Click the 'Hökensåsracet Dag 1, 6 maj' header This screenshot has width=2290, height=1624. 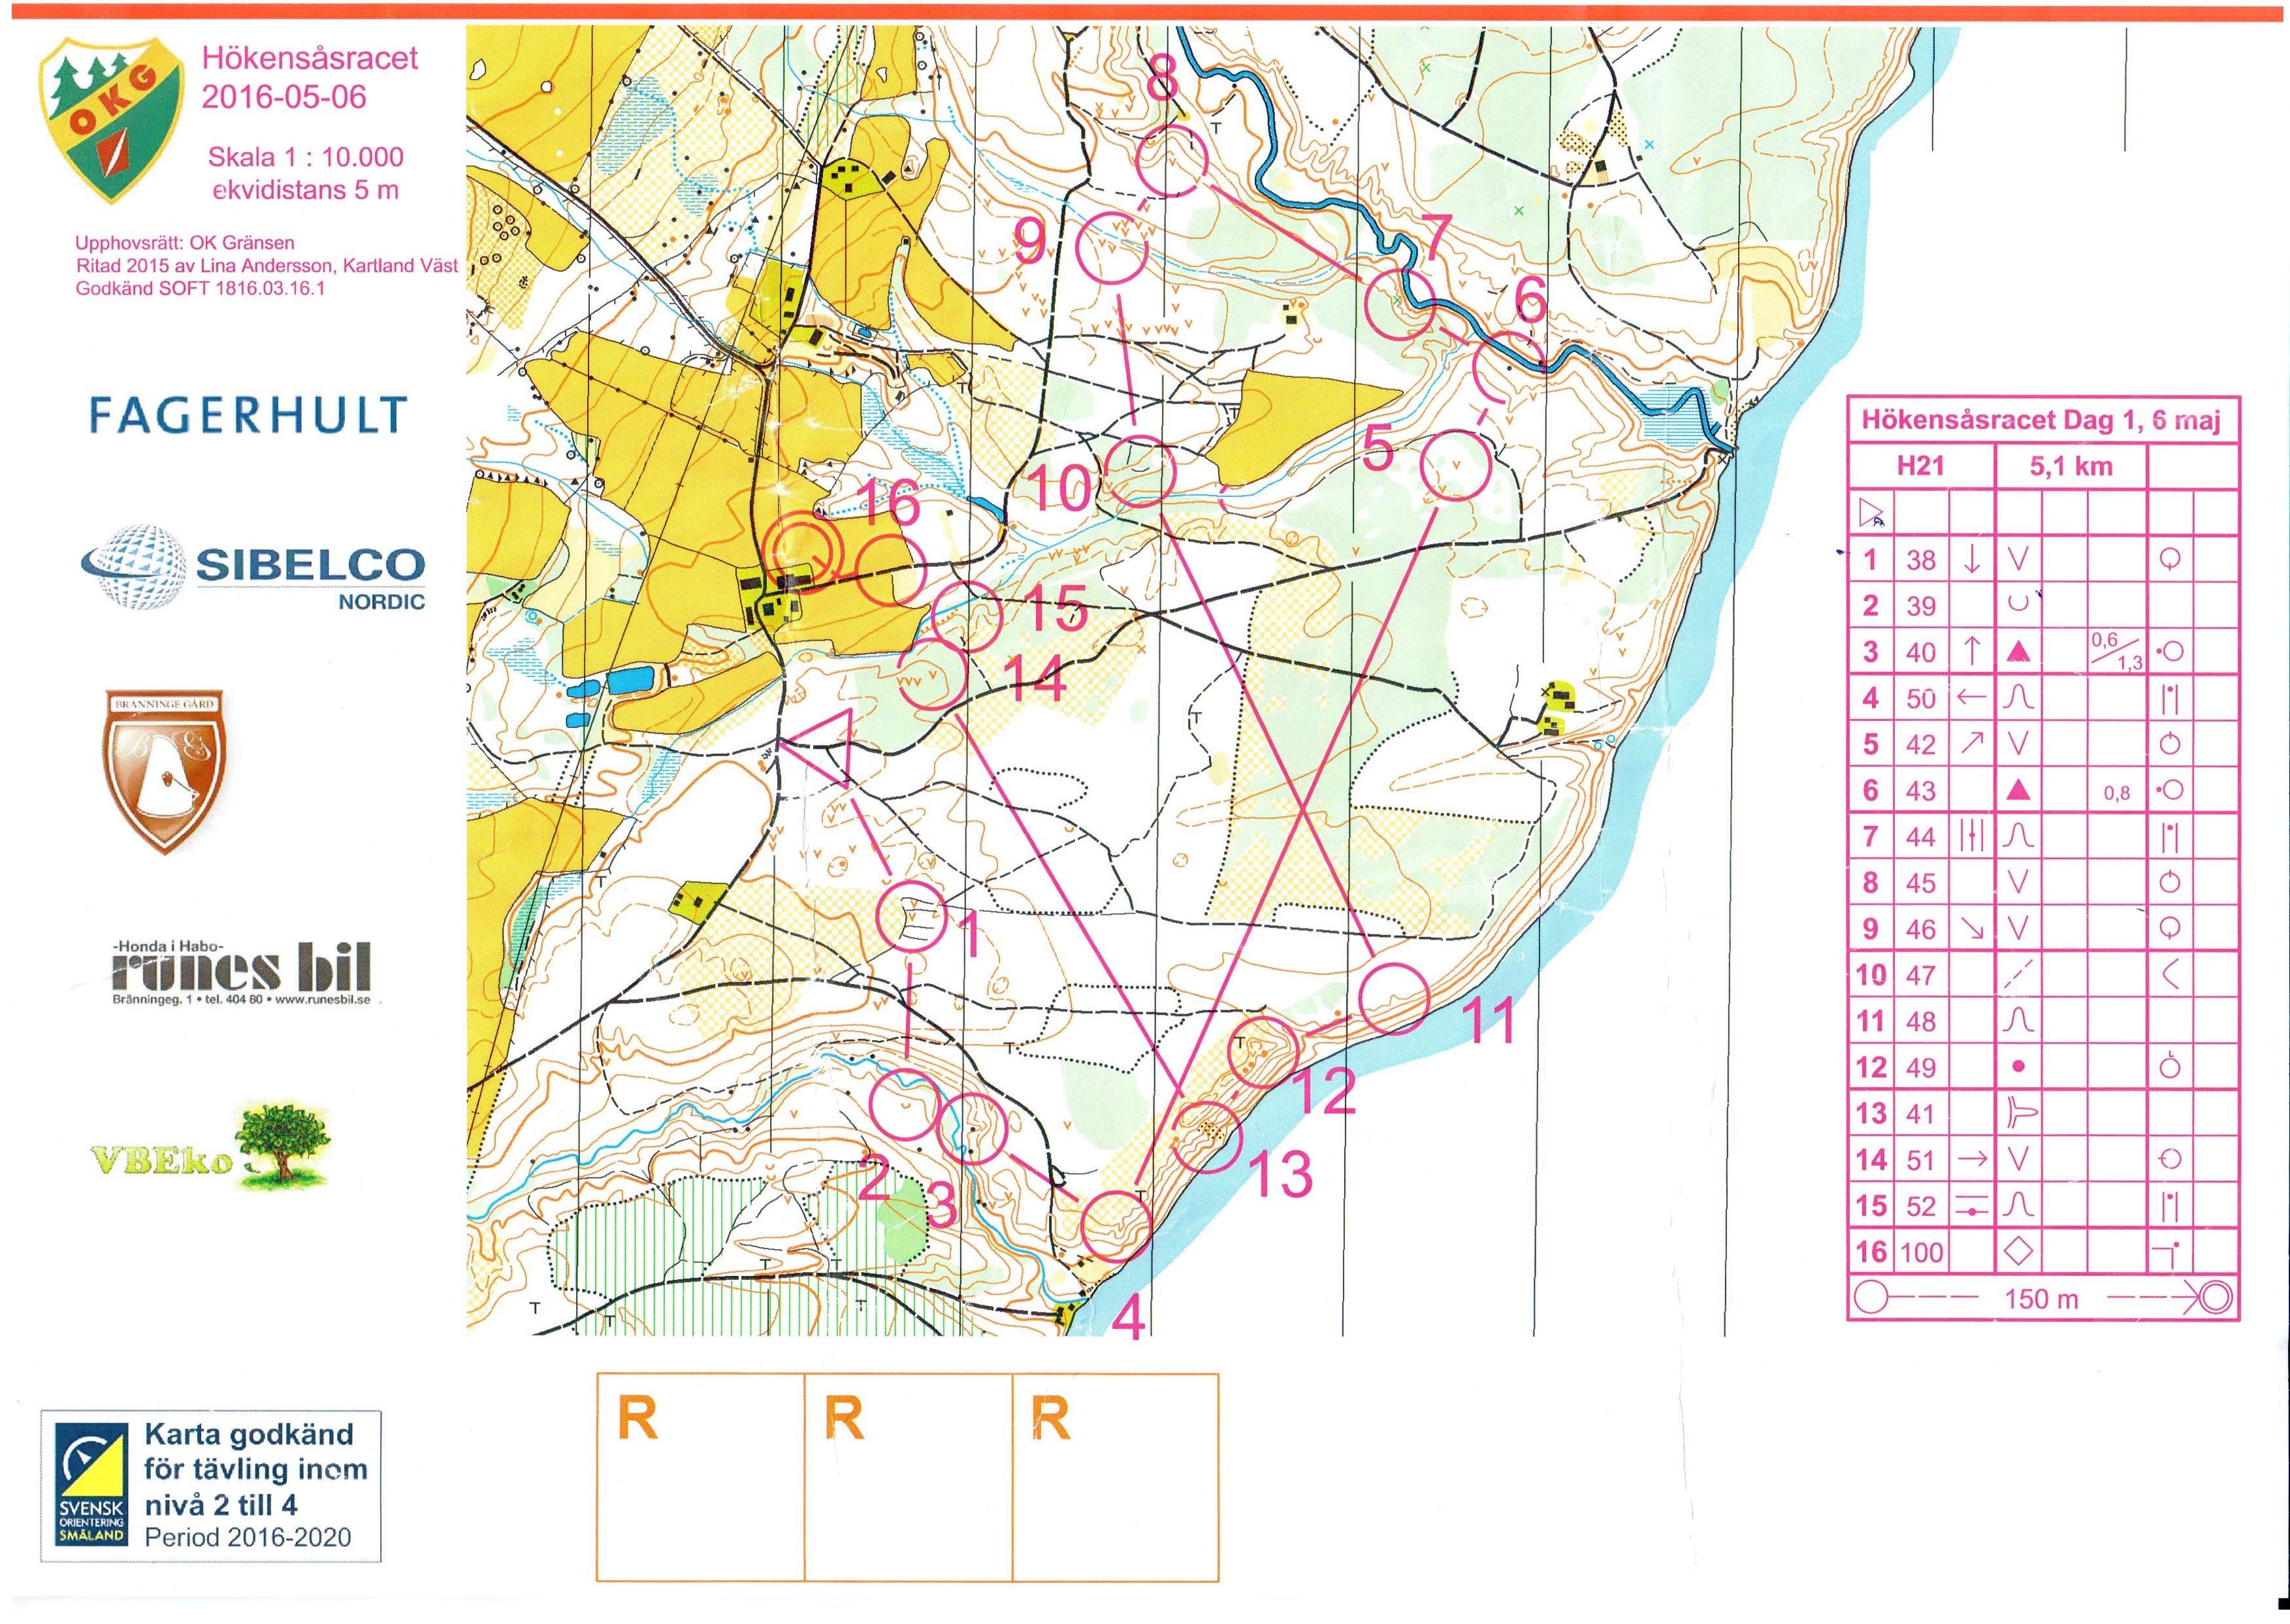click(2040, 419)
